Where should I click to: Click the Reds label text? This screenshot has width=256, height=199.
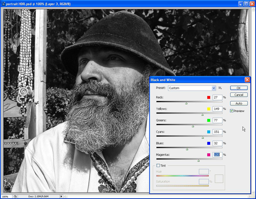click(160, 97)
